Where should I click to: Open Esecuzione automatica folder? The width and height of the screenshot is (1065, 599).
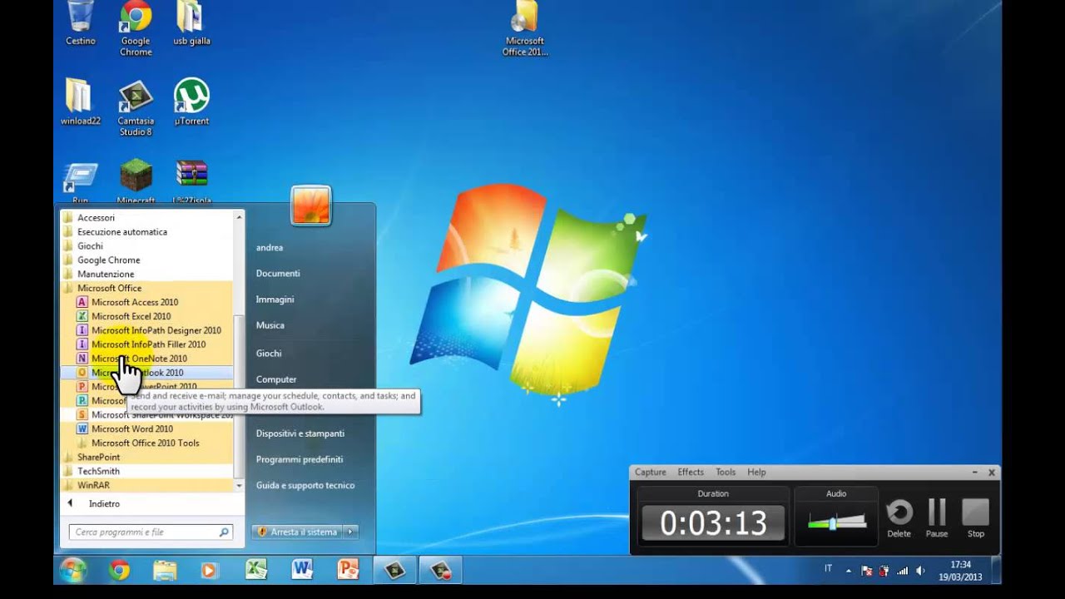coord(121,232)
